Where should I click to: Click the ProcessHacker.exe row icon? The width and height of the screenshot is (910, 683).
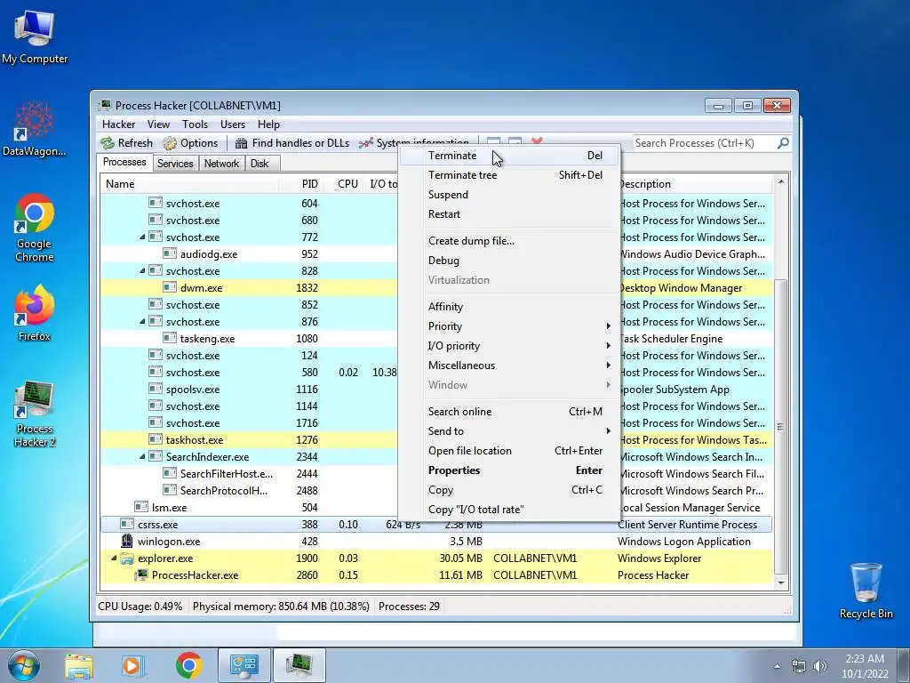[x=141, y=575]
